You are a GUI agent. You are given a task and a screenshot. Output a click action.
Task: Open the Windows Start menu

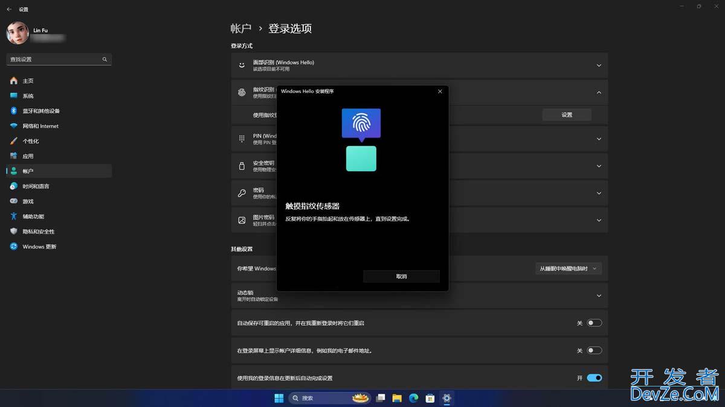click(279, 398)
